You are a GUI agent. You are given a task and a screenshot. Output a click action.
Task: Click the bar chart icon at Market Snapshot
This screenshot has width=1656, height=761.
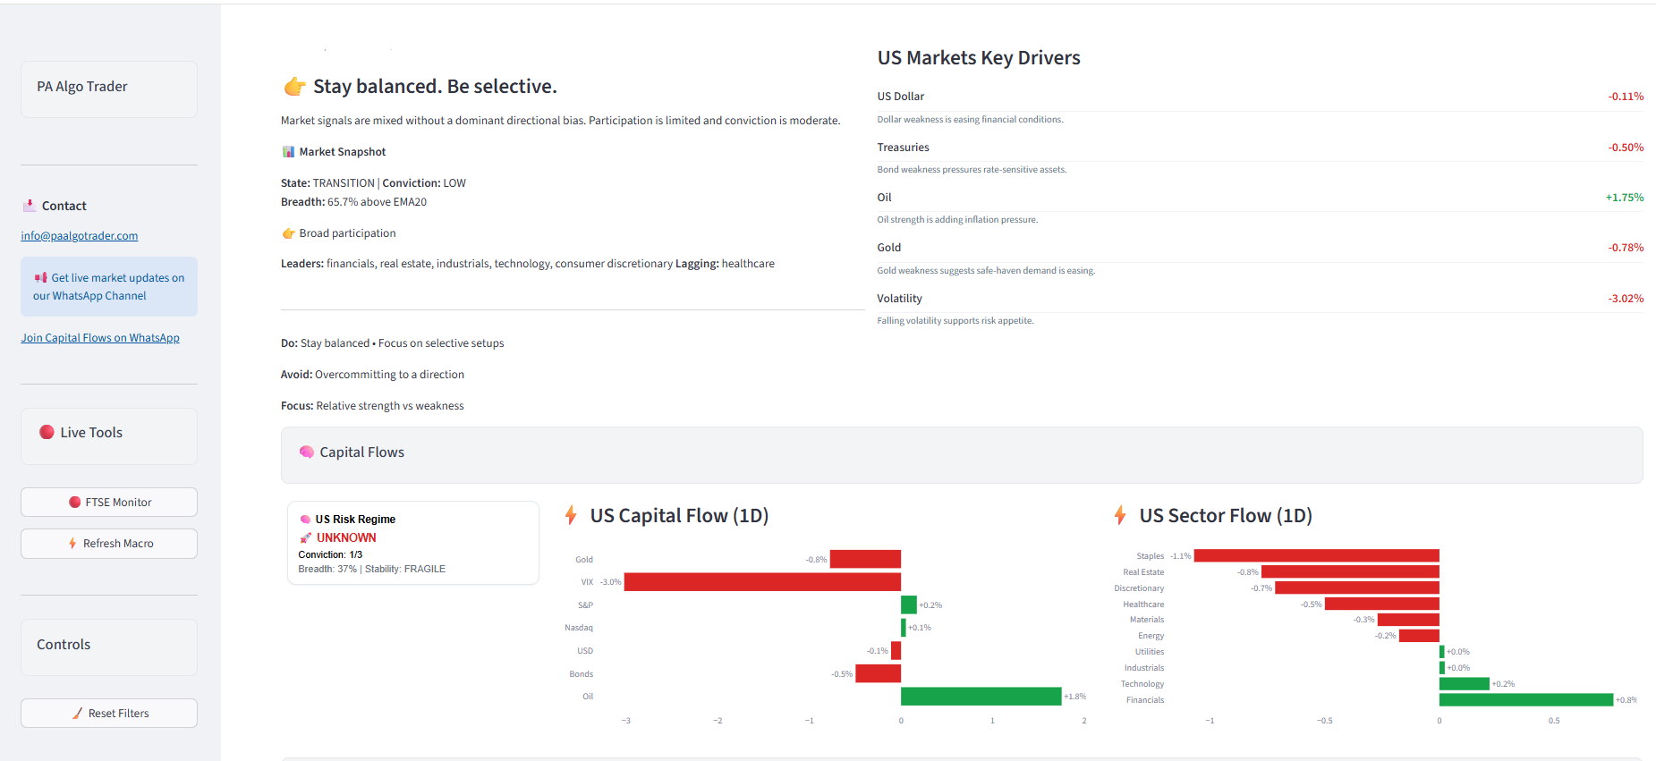[288, 152]
